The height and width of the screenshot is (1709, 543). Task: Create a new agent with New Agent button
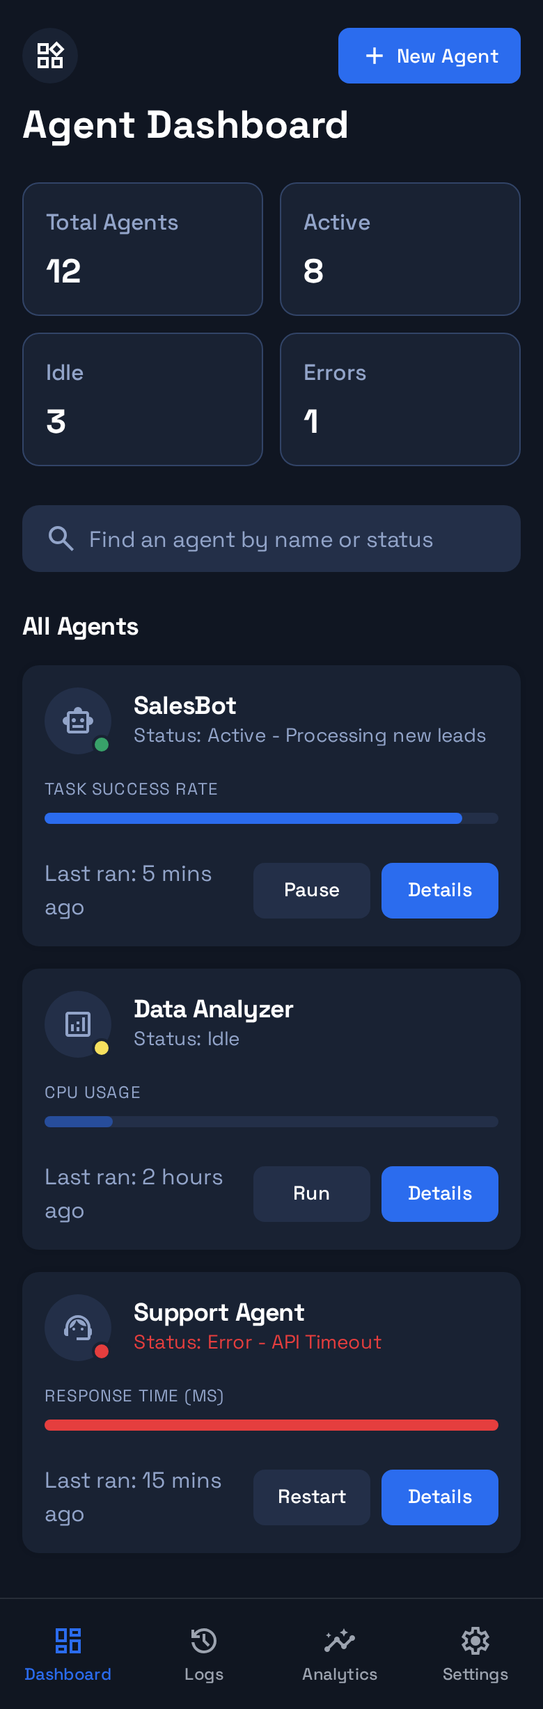(429, 56)
